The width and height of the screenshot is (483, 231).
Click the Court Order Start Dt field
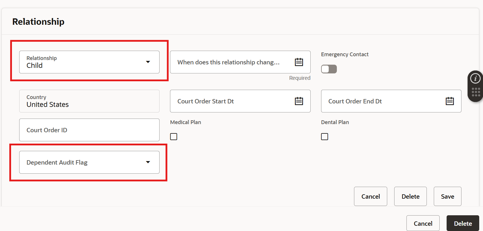[x=240, y=101]
